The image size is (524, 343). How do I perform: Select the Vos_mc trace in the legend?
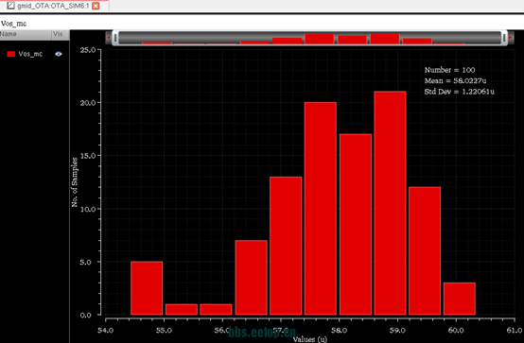coord(30,54)
